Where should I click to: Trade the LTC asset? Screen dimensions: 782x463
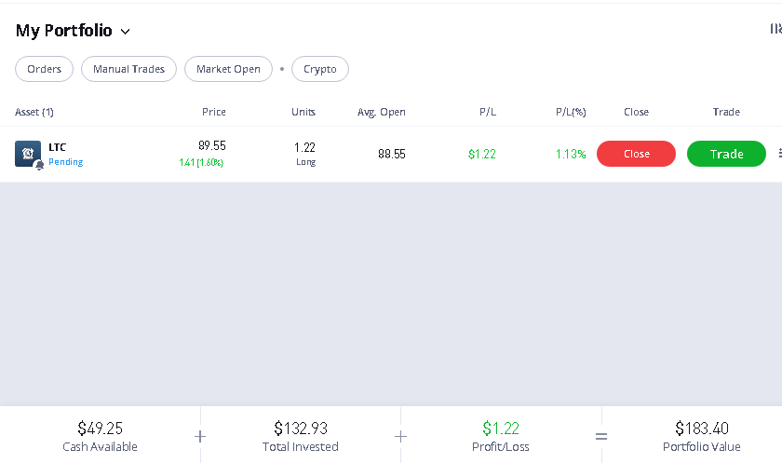tap(727, 154)
